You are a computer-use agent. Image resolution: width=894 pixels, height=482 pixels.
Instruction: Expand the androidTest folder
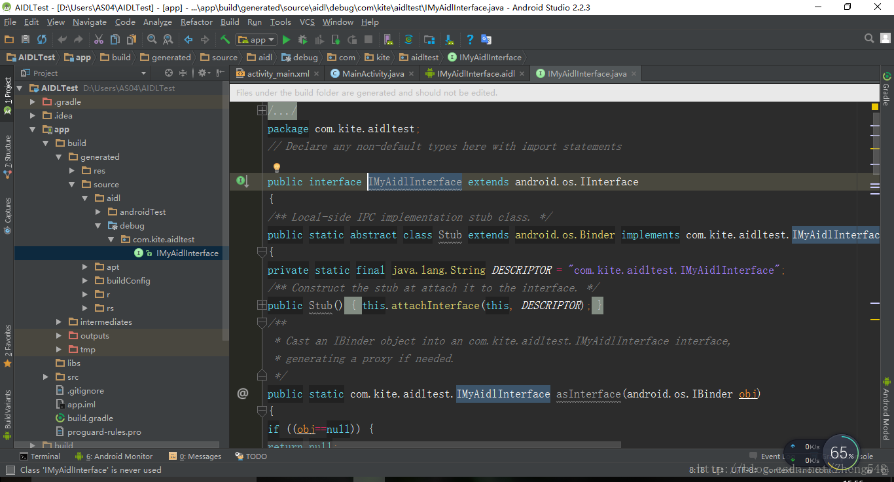pos(98,212)
